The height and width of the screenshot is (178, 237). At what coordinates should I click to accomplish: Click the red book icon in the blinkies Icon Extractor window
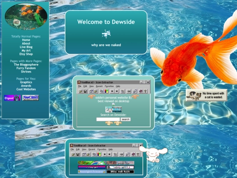pyautogui.click(x=133, y=154)
